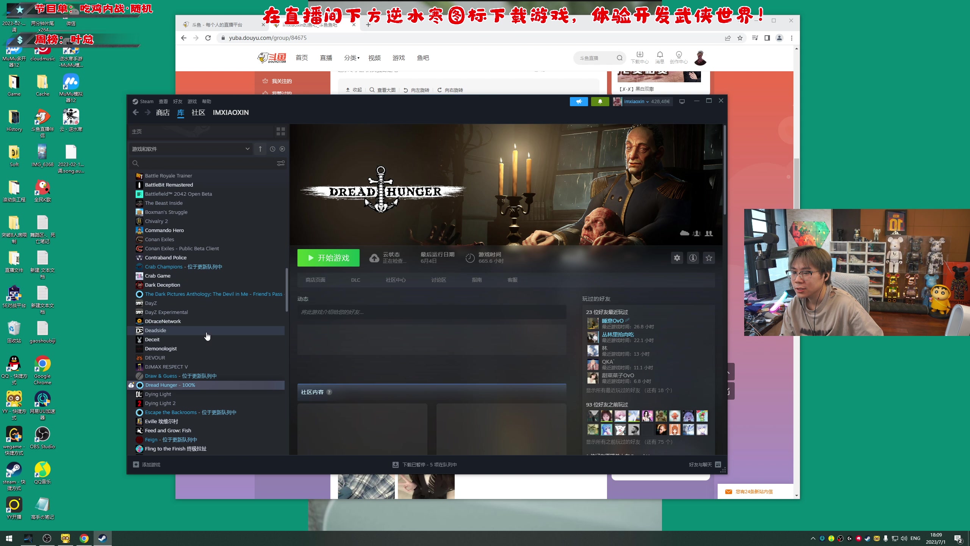The image size is (970, 546).
Task: Open the 好友 menu in Steam
Action: pyautogui.click(x=178, y=102)
